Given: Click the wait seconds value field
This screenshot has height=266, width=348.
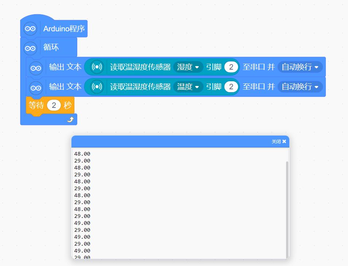Looking at the screenshot, I should pos(54,105).
